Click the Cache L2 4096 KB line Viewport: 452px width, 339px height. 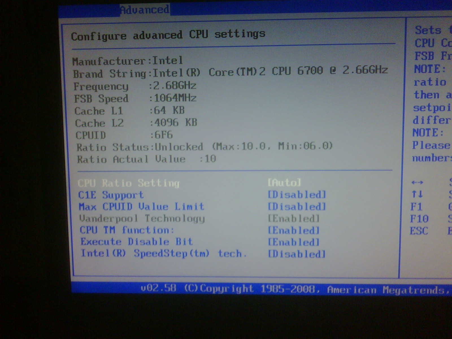click(136, 123)
